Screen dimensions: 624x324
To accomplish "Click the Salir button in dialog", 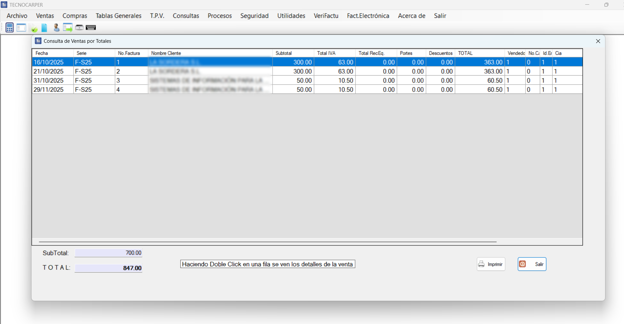I will pyautogui.click(x=532, y=264).
